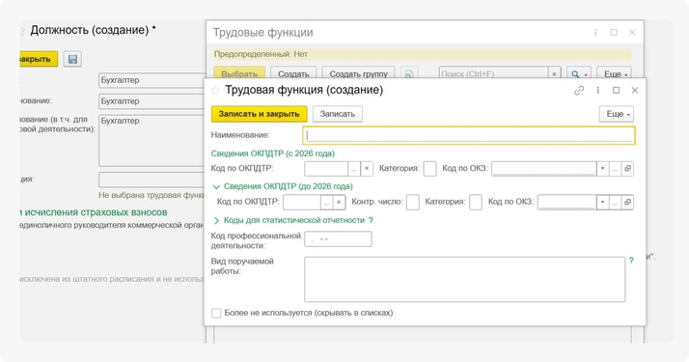
Task: Click Записать и закрыть button
Action: point(259,114)
